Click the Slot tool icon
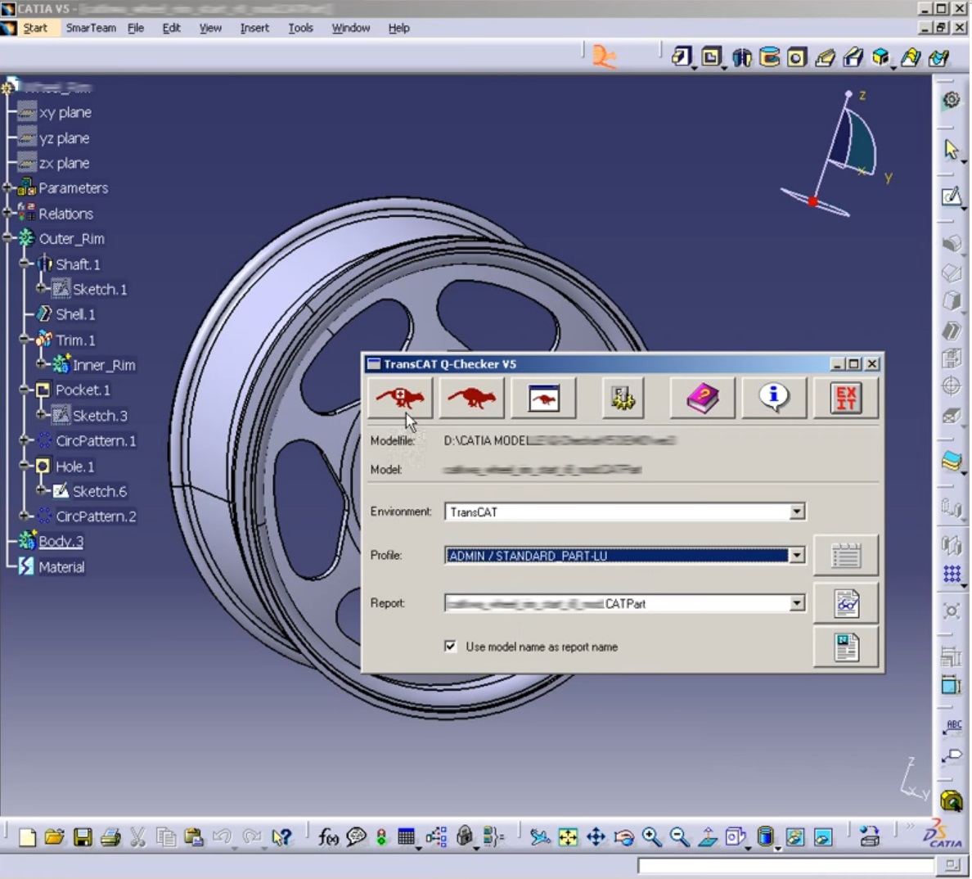 pos(853,57)
